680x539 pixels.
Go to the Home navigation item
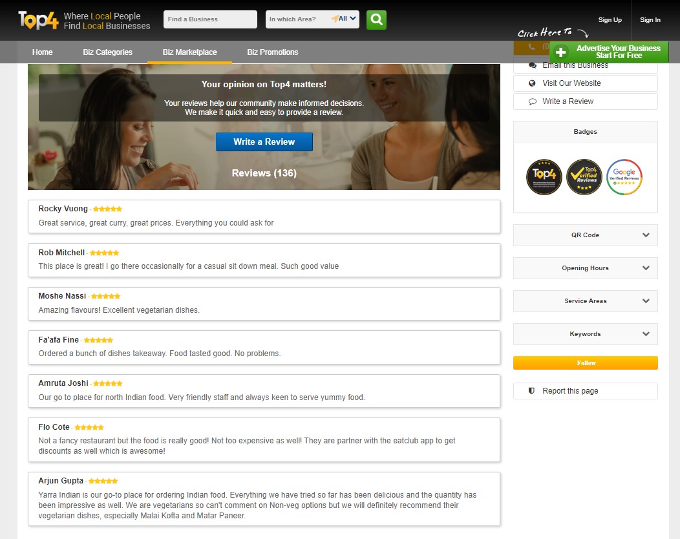(x=43, y=52)
